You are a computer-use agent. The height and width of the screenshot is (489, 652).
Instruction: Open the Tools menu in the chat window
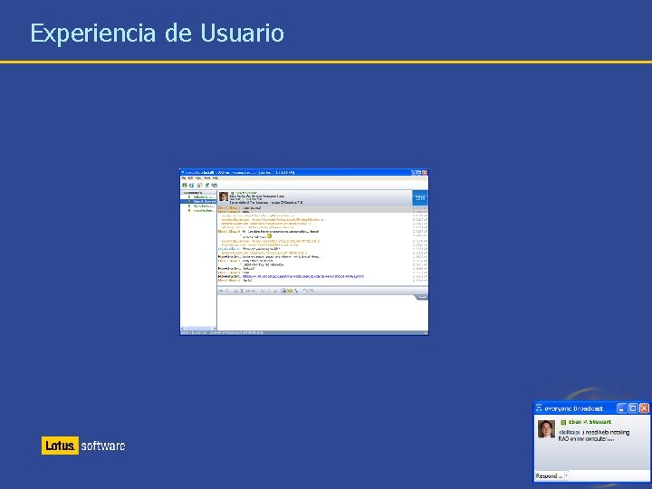tap(207, 178)
